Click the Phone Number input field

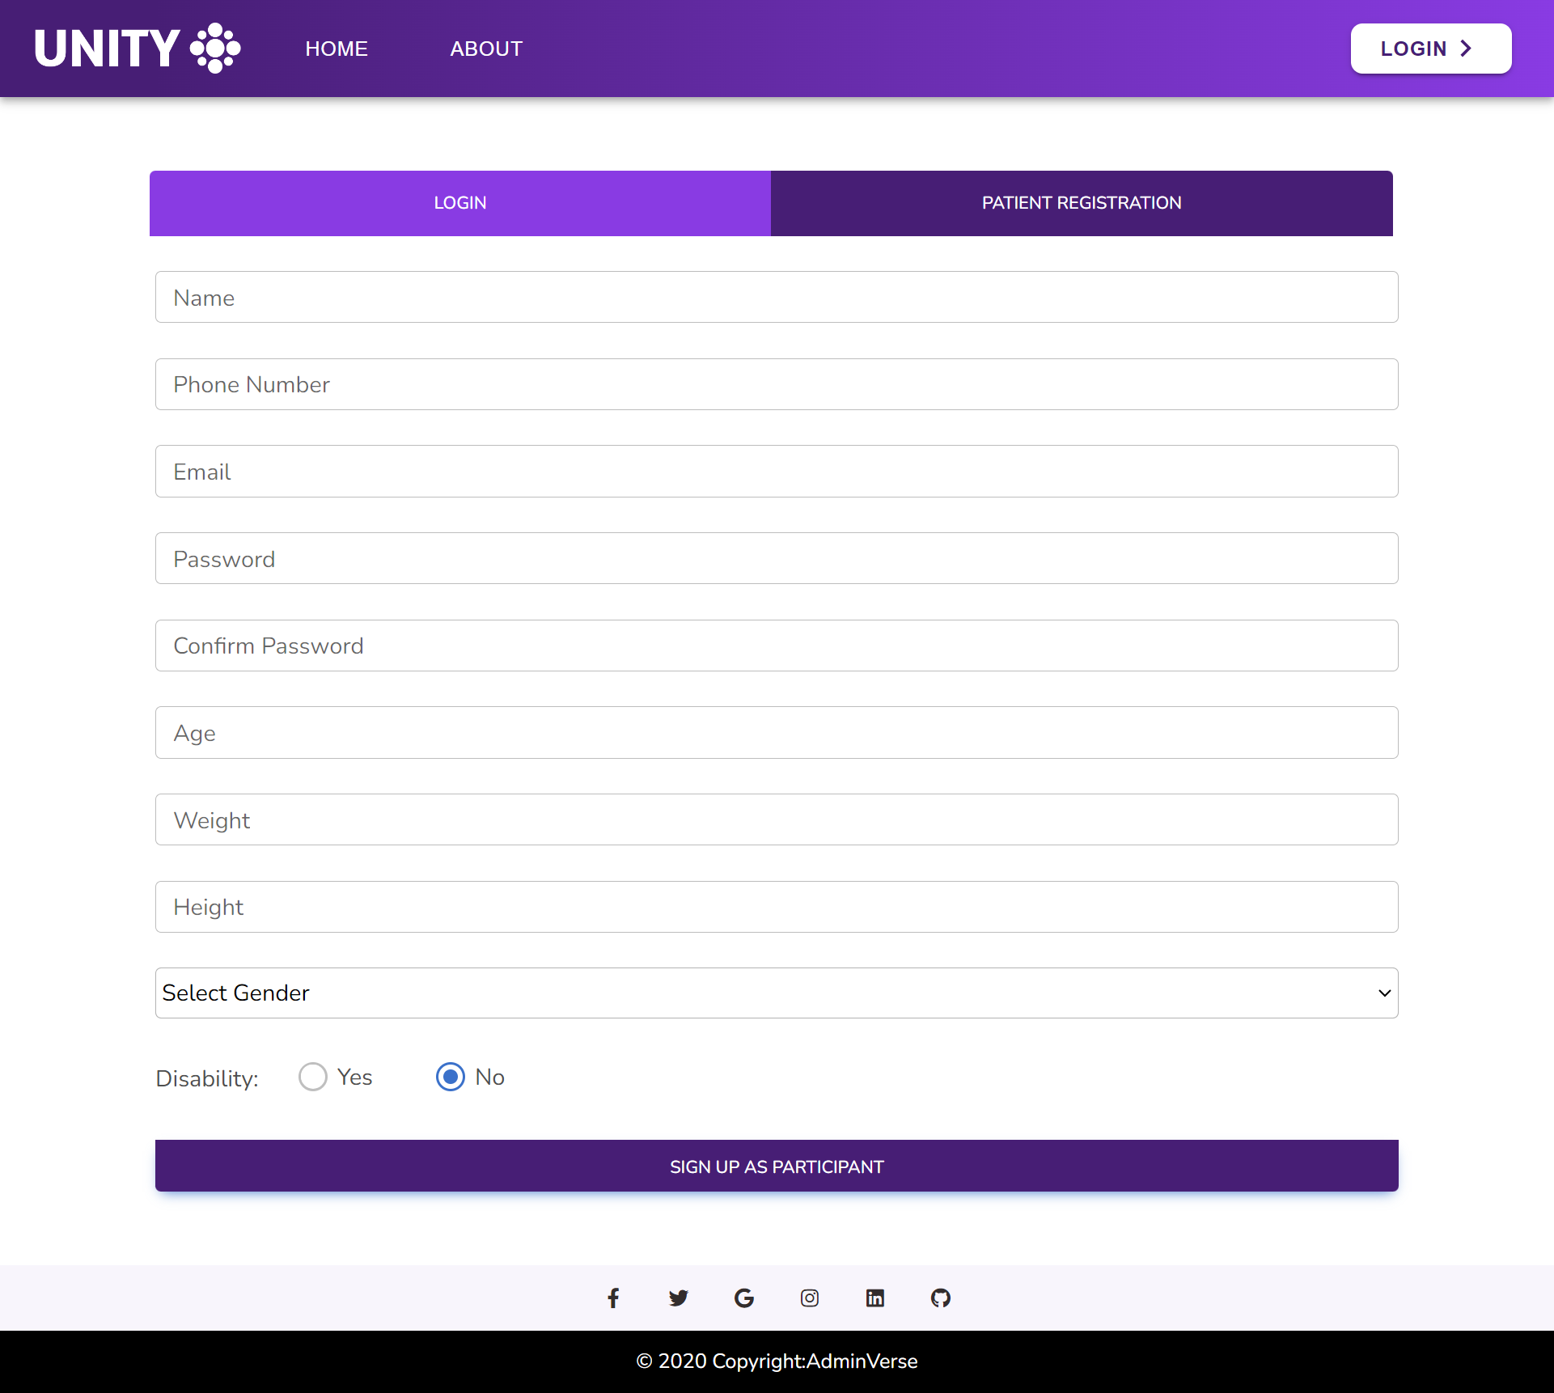coord(777,384)
